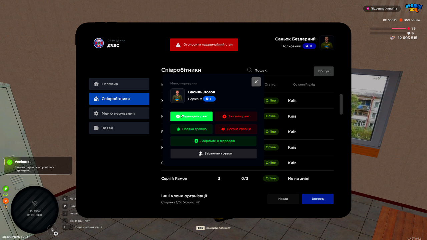Image resolution: width=427 pixels, height=240 pixels.
Task: Issue reprimand with Догана гравцю
Action: click(236, 129)
